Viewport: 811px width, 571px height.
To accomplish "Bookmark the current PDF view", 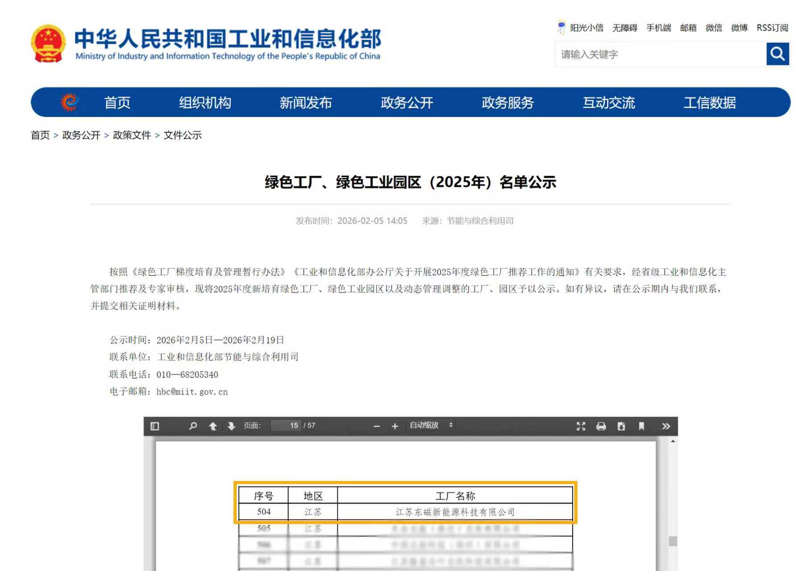I will (x=641, y=426).
